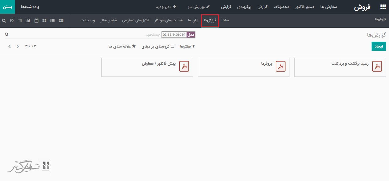Expand the فیلترها filters dropdown
This screenshot has width=389, height=181.
pyautogui.click(x=187, y=46)
